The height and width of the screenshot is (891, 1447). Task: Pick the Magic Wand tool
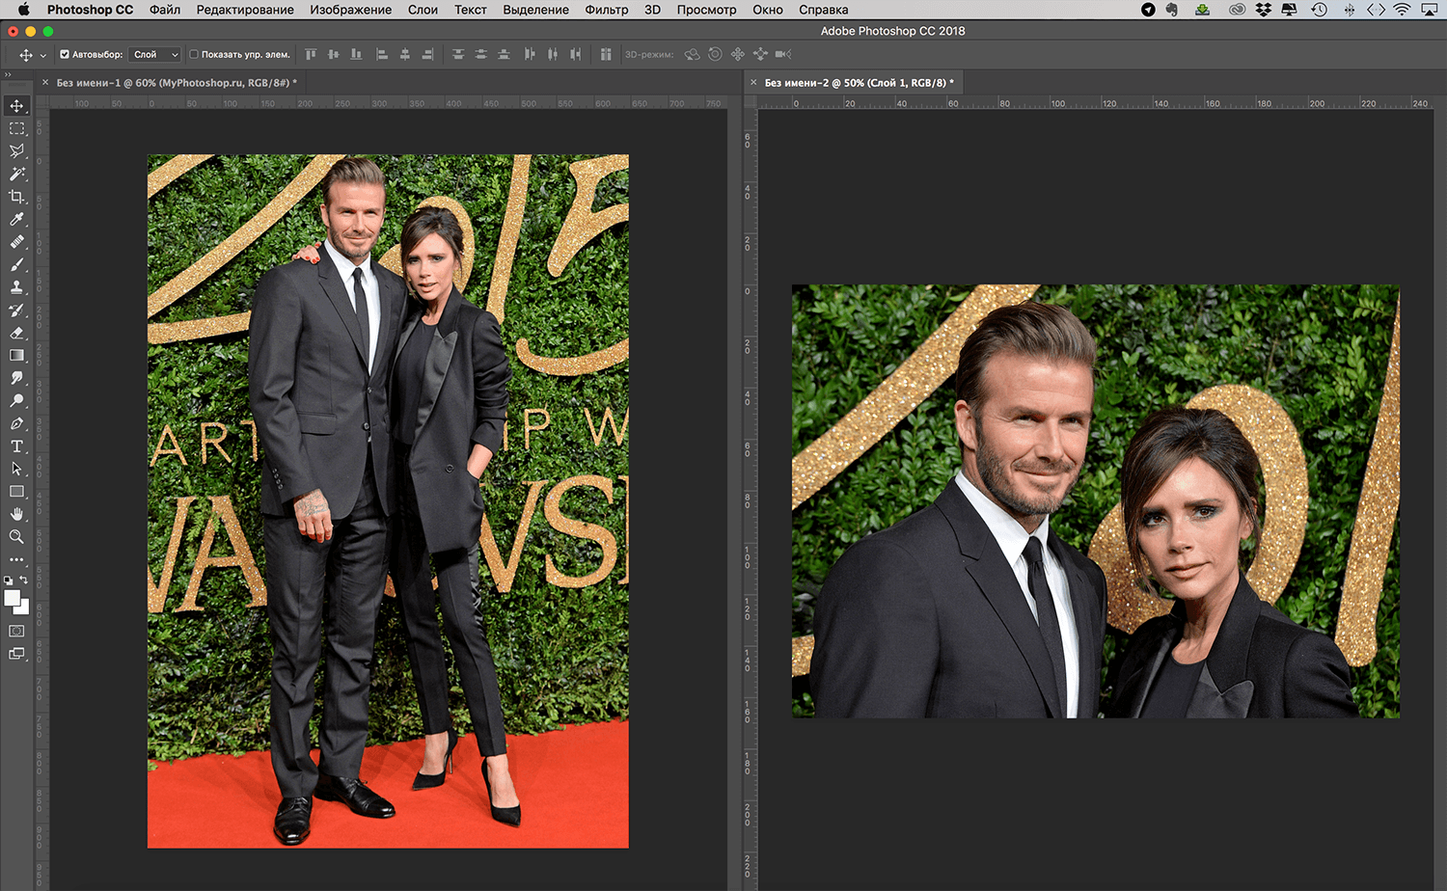(x=16, y=174)
